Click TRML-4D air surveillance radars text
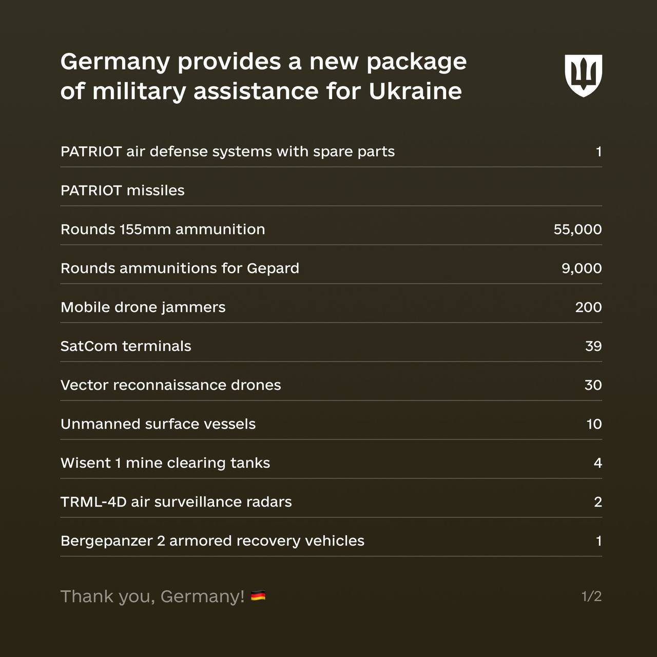This screenshot has height=657, width=657. click(176, 501)
